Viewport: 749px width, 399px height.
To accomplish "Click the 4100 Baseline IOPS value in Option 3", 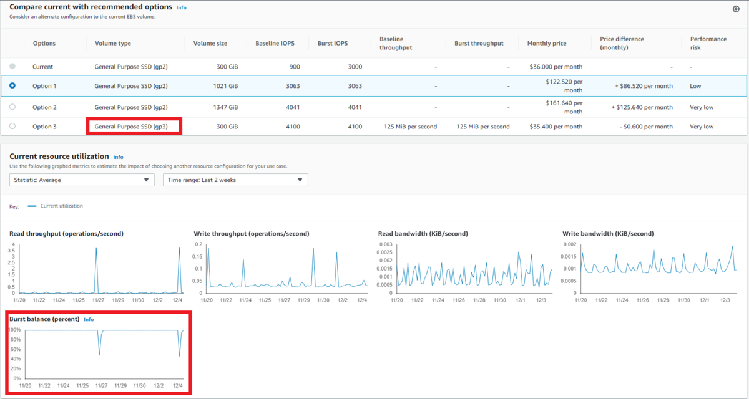I will 291,127.
